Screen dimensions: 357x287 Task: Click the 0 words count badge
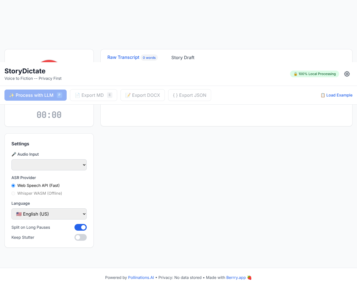(x=149, y=57)
